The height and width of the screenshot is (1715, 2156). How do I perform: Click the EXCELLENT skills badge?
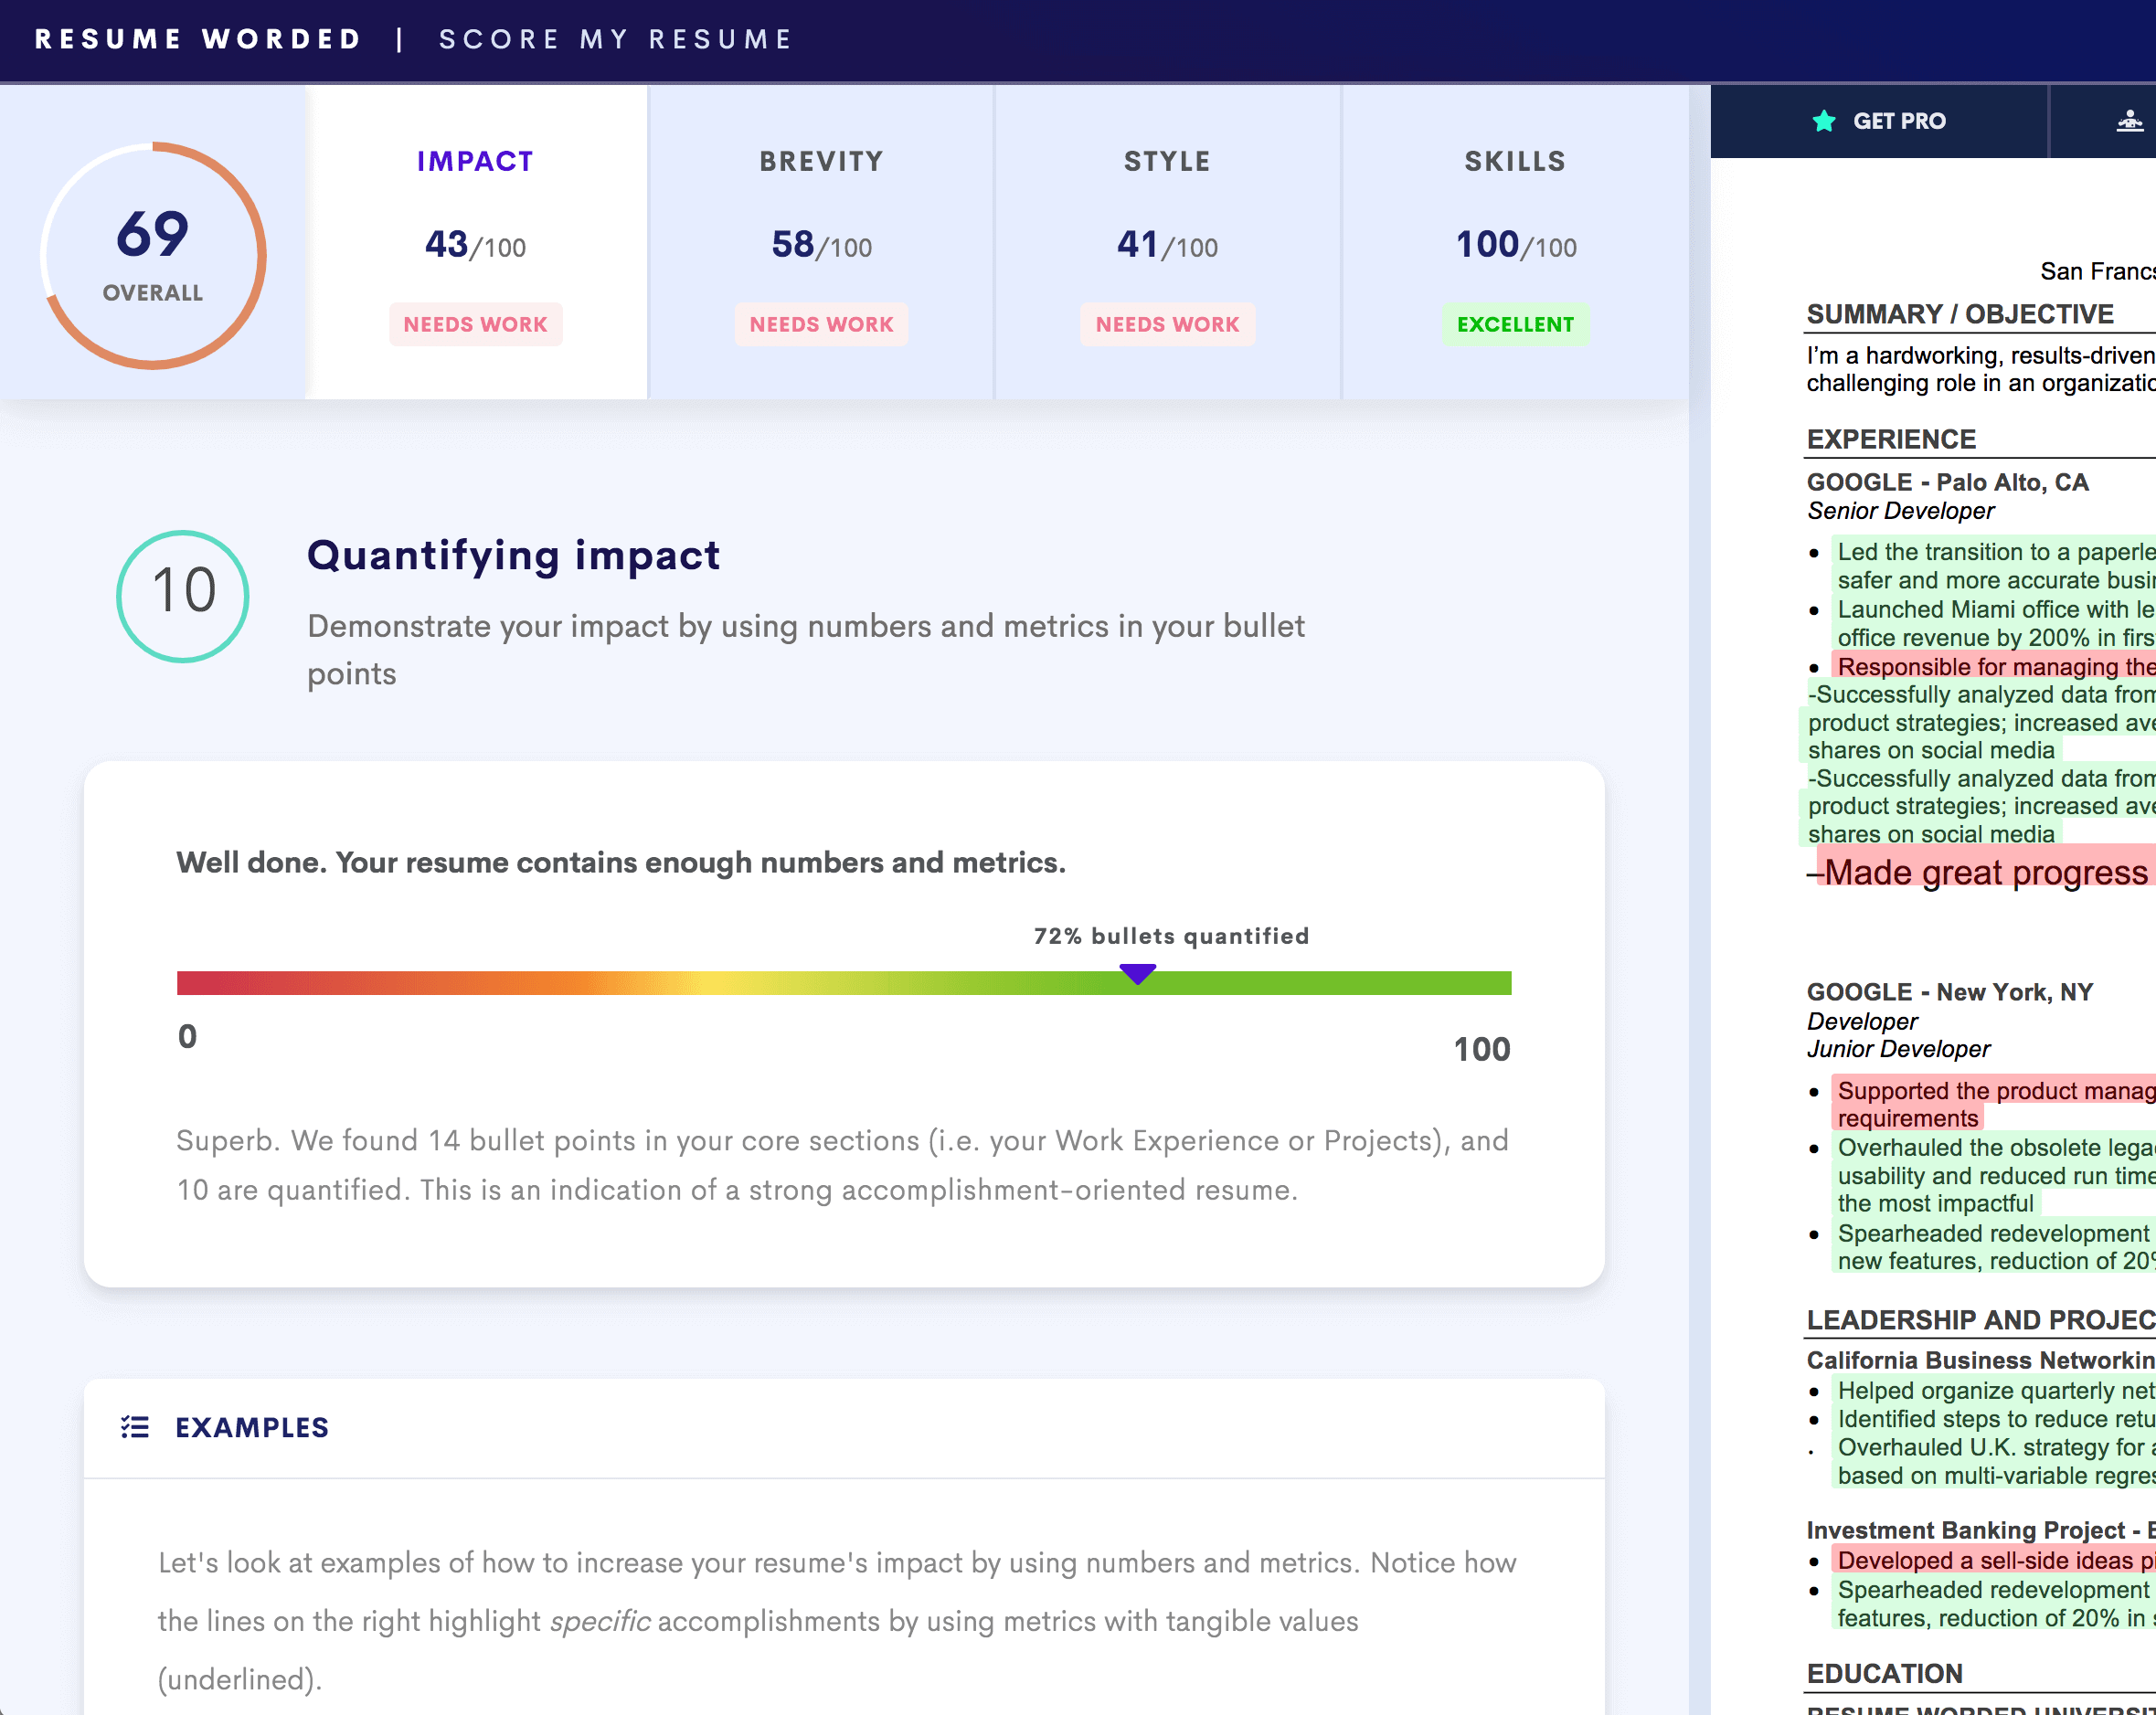click(x=1515, y=322)
